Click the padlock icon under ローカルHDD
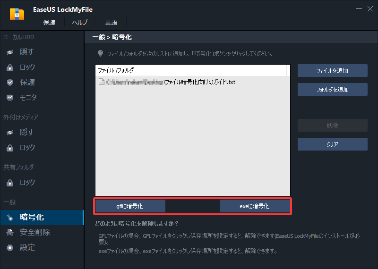This screenshot has width=378, height=269. click(10, 67)
